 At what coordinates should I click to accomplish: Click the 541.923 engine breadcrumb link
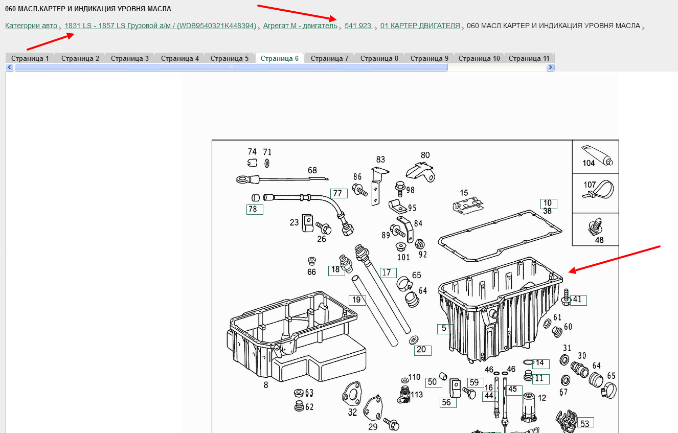pos(358,26)
